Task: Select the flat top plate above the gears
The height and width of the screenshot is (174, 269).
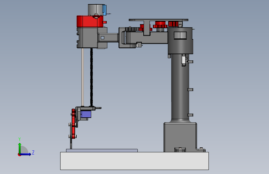Action: tap(159, 20)
